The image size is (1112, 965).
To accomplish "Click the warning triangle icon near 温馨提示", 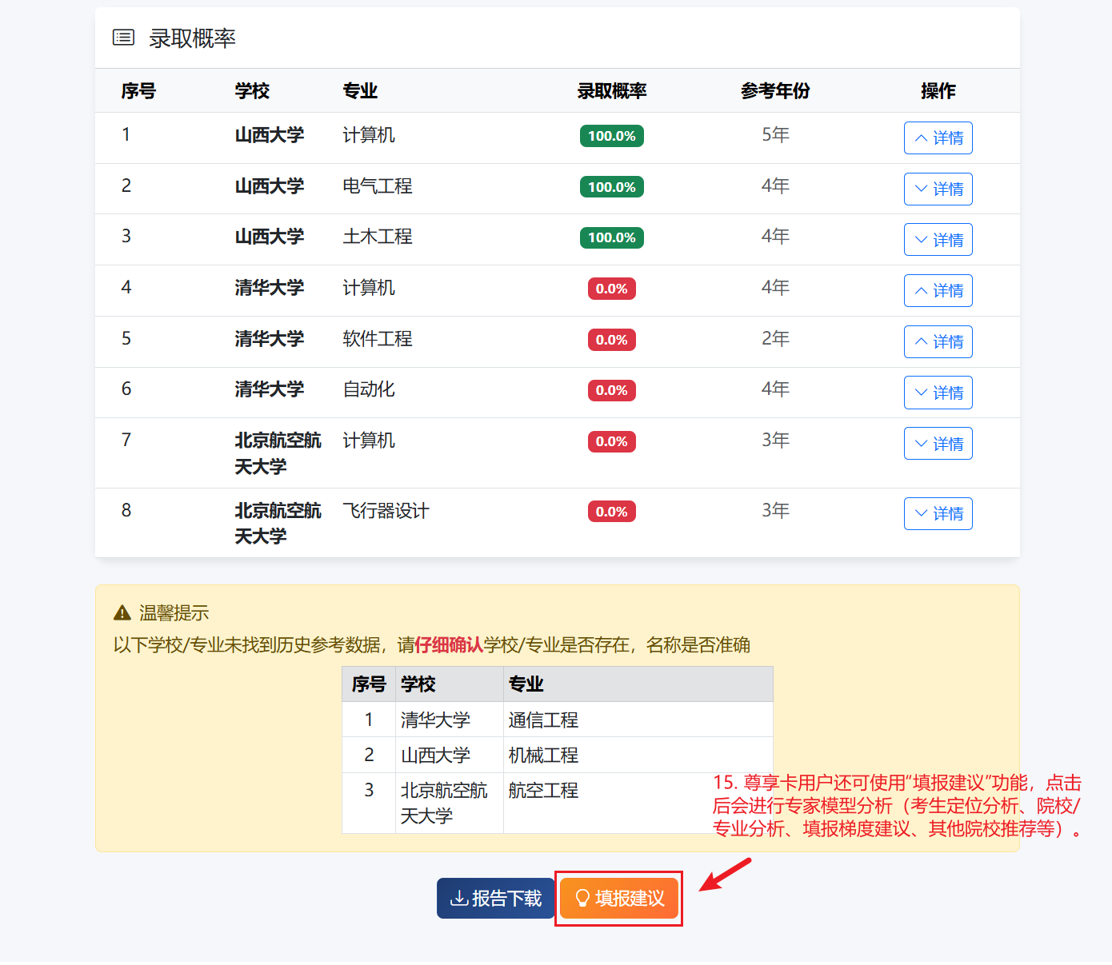I will tap(122, 613).
